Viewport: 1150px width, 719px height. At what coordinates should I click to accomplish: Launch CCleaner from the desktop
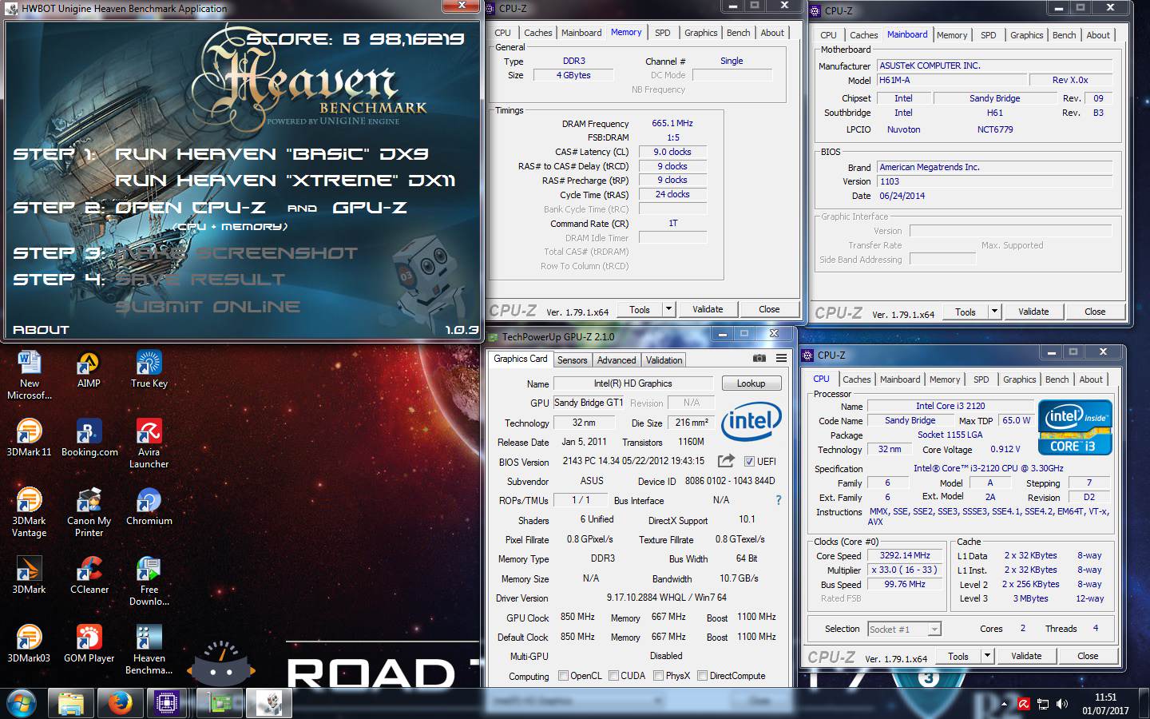click(89, 575)
